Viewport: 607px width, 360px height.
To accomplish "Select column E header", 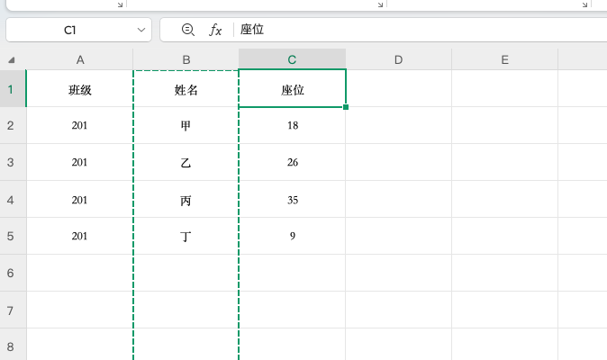I will click(504, 60).
